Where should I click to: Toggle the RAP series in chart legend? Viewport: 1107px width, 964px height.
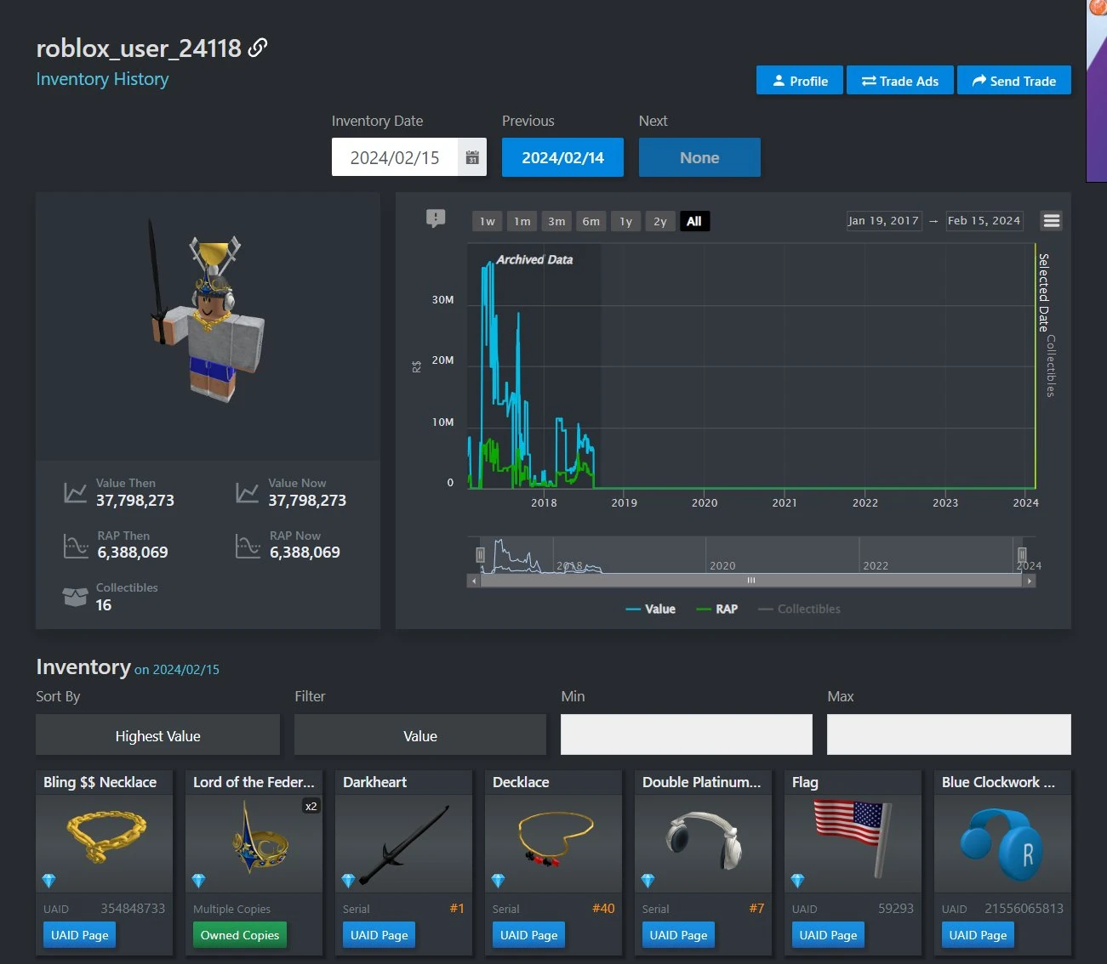pyautogui.click(x=717, y=609)
